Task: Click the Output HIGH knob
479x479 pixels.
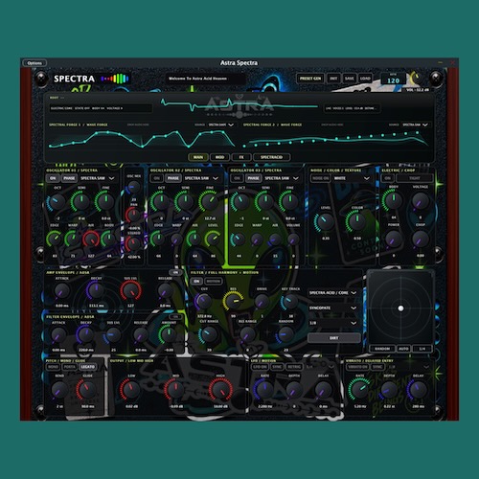Action: click(221, 390)
